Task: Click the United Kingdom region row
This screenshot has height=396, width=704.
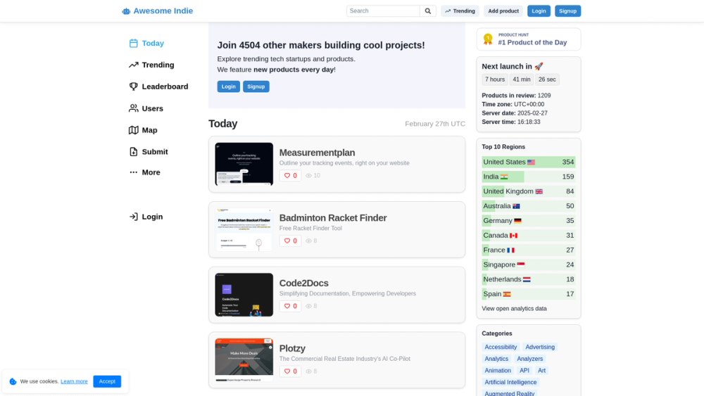Action: click(x=529, y=191)
